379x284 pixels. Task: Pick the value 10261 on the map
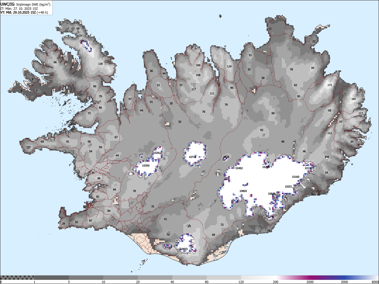pos(157,153)
